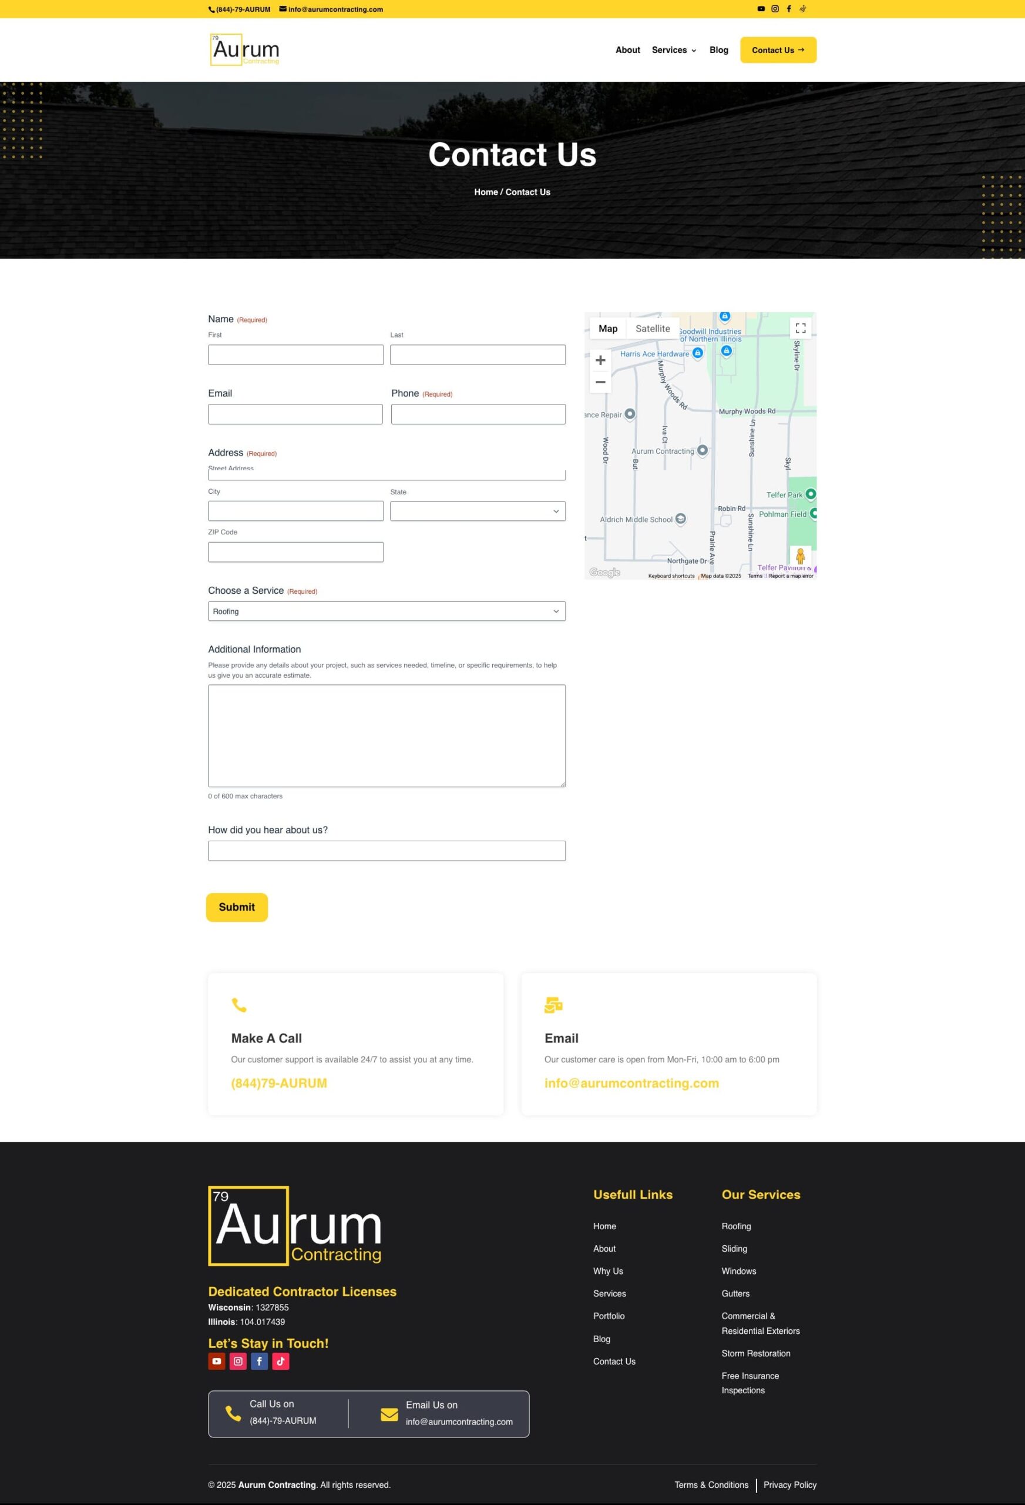Screen dimensions: 1025x1505
Task: Click How did you hear about us field
Action: pos(387,851)
